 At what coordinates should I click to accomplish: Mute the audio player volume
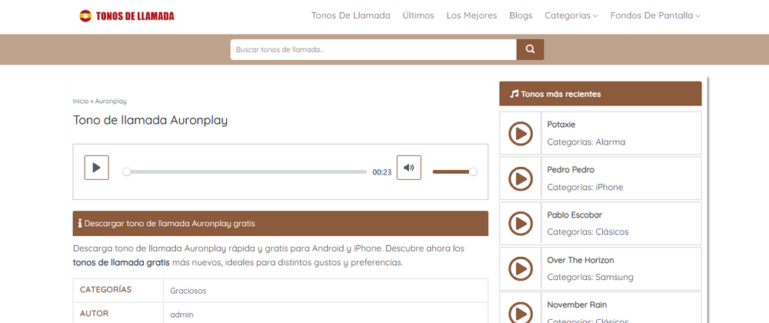click(x=409, y=168)
